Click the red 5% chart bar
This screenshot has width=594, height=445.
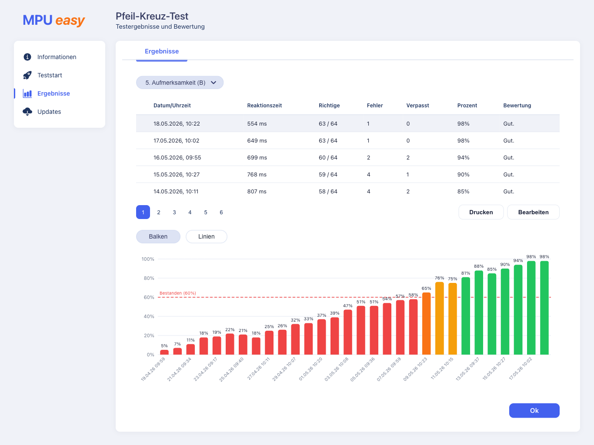click(164, 352)
